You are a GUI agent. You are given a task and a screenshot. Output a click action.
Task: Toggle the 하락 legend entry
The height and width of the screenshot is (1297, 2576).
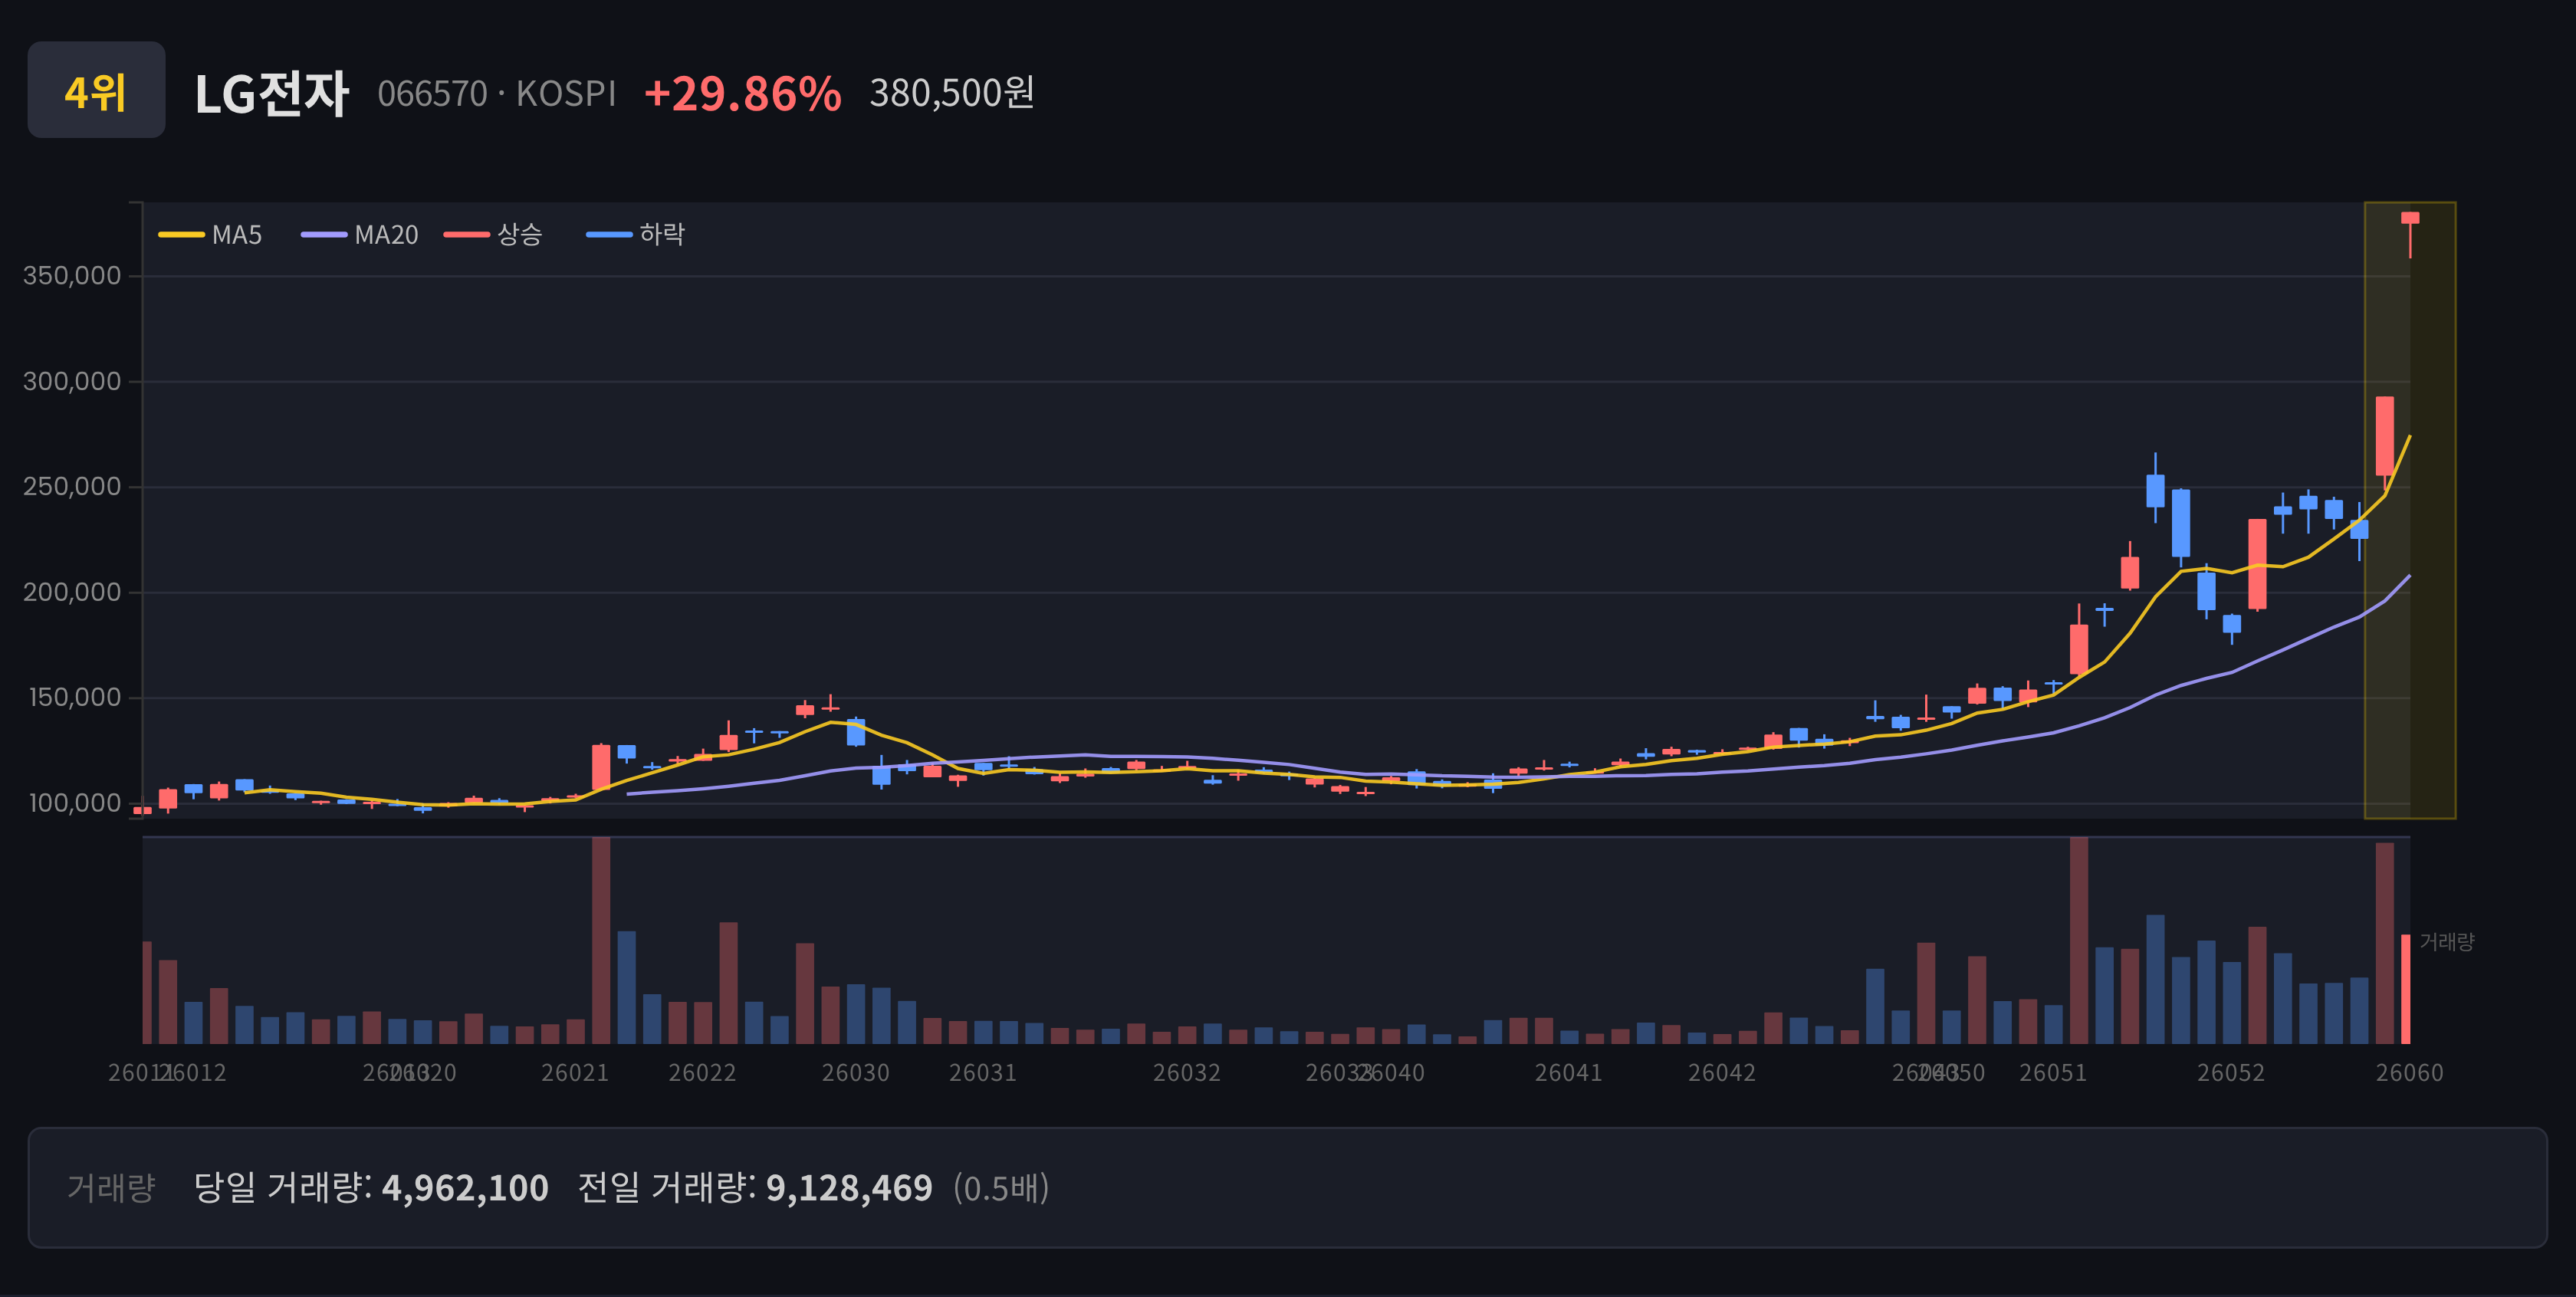[x=636, y=235]
